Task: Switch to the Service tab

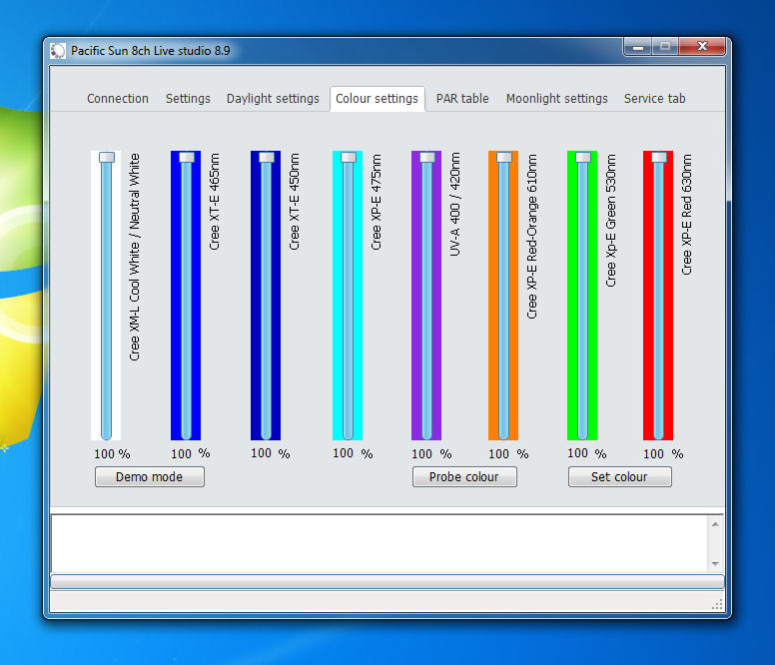Action: tap(655, 98)
